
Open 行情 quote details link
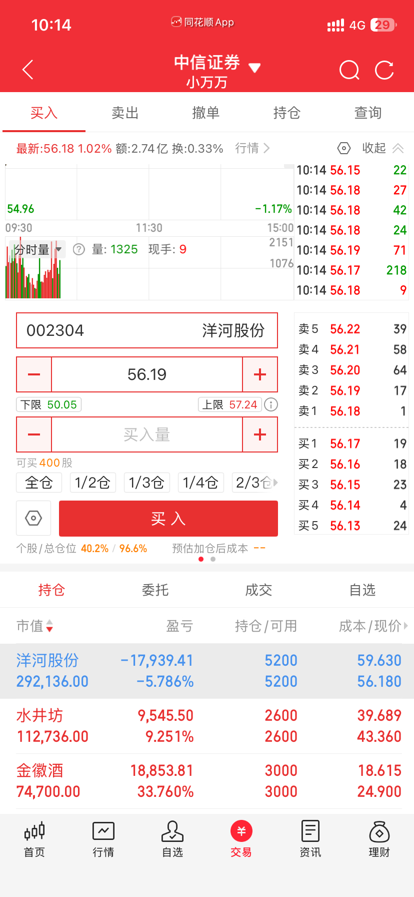pyautogui.click(x=252, y=148)
